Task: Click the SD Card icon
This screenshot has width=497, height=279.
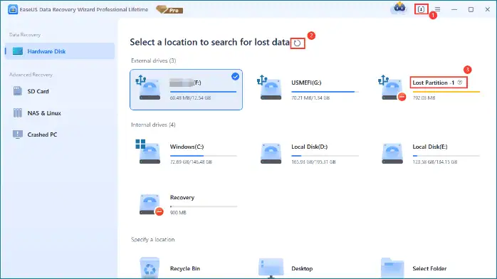Action: (x=17, y=91)
